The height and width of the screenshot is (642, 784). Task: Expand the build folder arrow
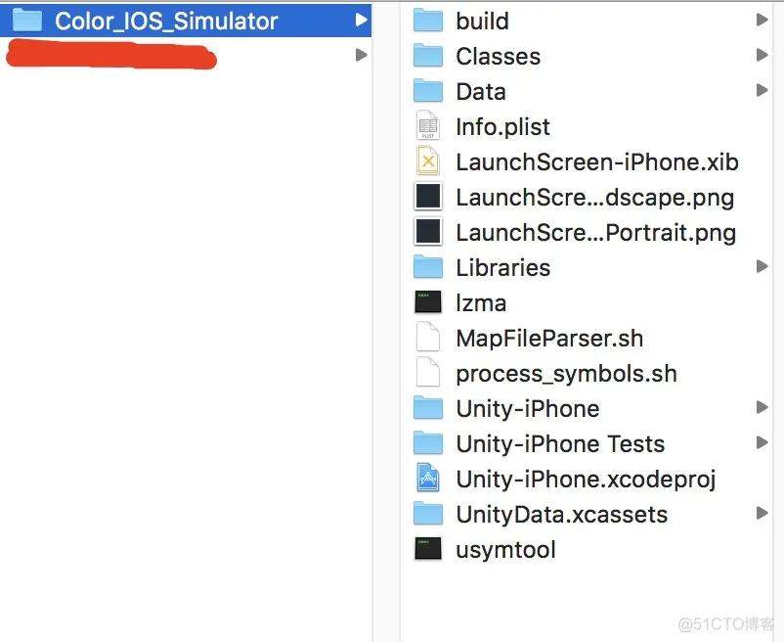point(762,20)
